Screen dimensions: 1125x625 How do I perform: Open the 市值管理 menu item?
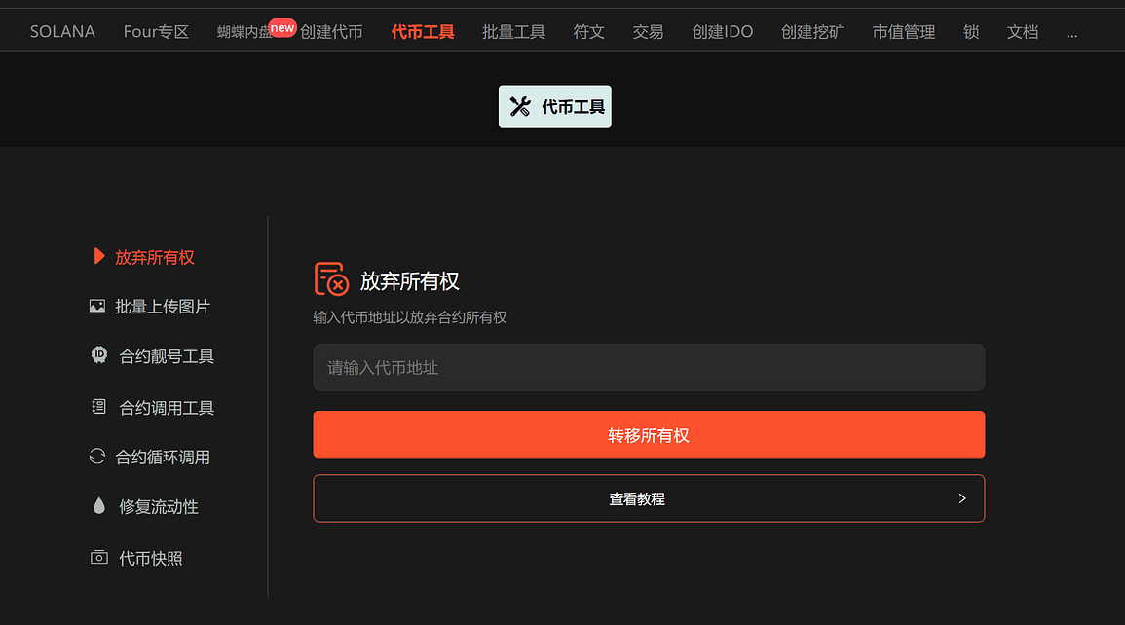pyautogui.click(x=904, y=31)
